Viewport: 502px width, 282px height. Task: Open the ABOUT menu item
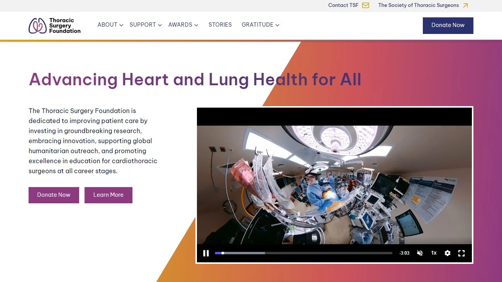(107, 25)
